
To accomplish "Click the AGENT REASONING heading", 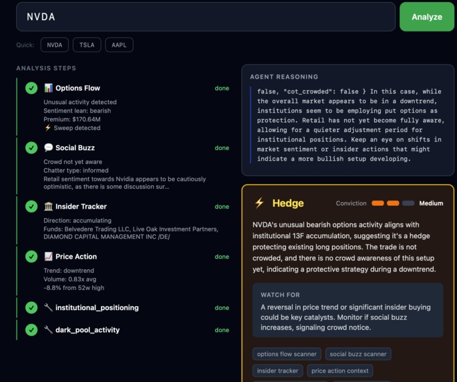I will pyautogui.click(x=284, y=77).
